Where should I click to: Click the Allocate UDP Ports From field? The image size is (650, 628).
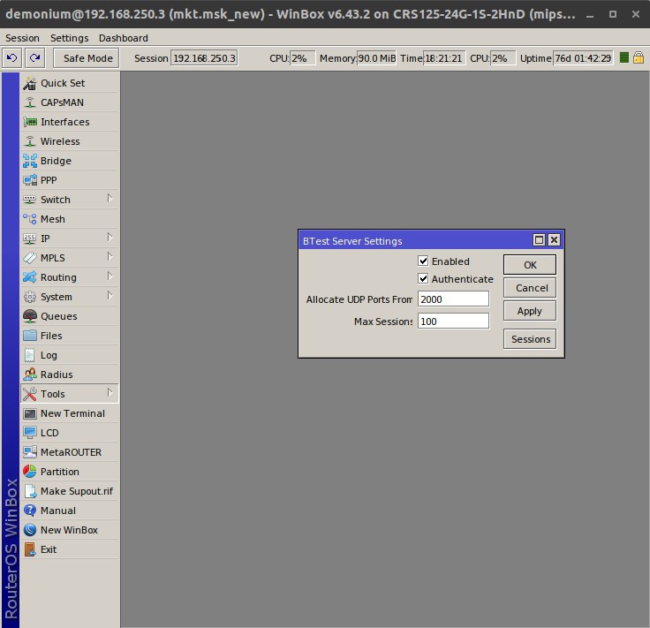tap(453, 299)
